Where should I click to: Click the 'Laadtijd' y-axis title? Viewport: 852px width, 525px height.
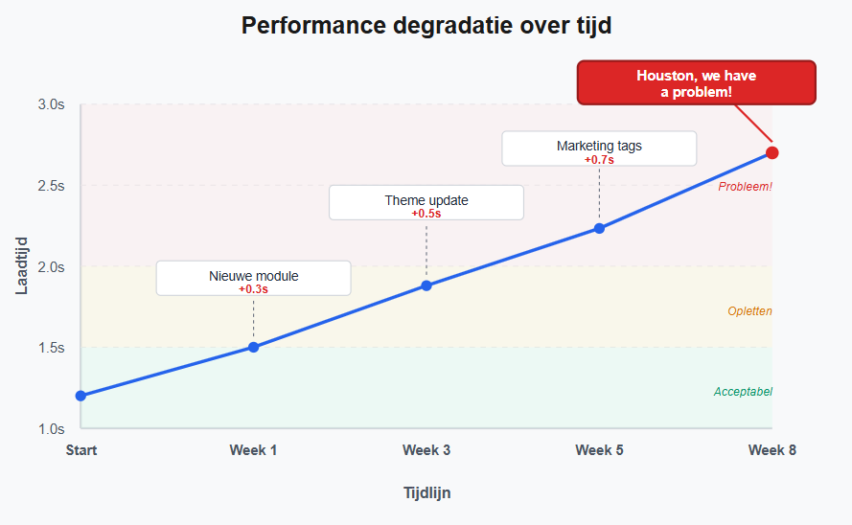pos(22,265)
